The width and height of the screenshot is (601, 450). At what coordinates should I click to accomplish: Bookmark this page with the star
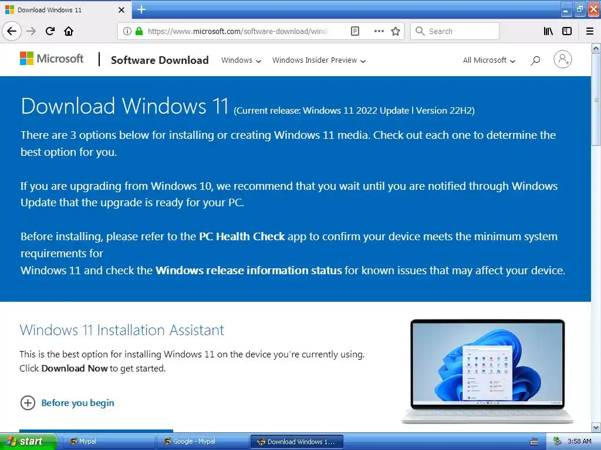coord(396,31)
